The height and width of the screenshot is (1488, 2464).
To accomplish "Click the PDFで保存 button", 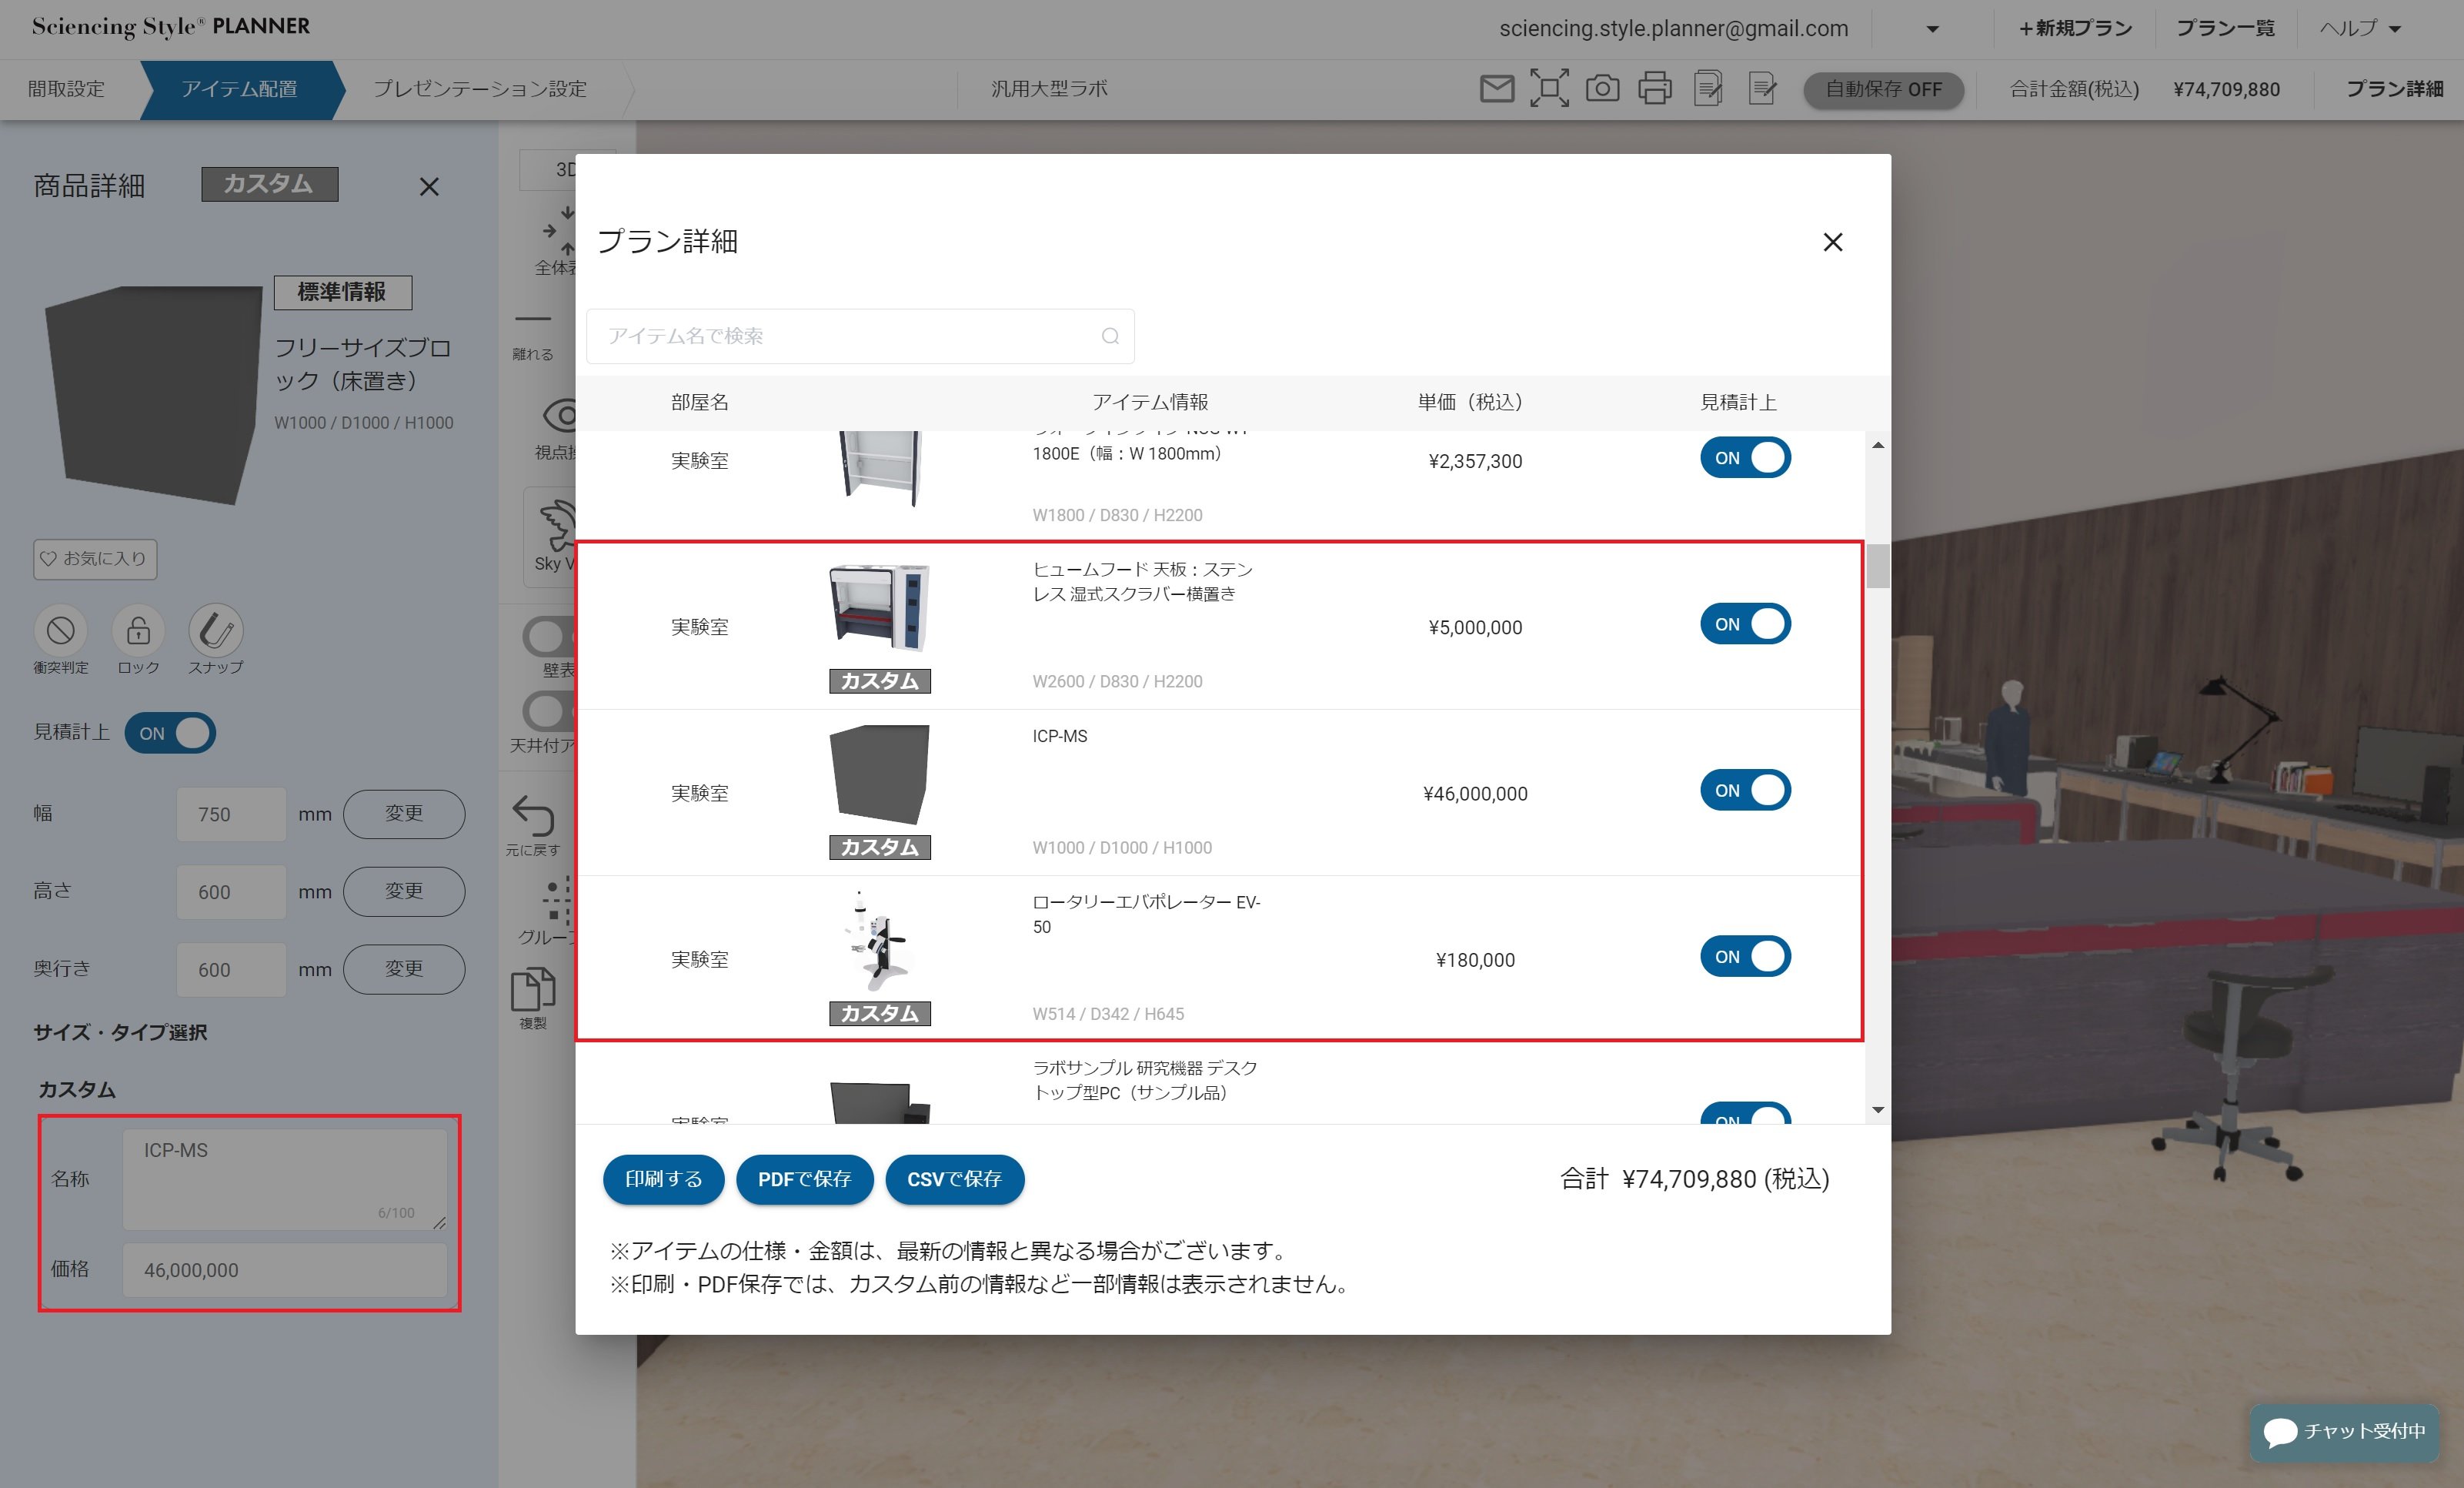I will [x=804, y=1180].
